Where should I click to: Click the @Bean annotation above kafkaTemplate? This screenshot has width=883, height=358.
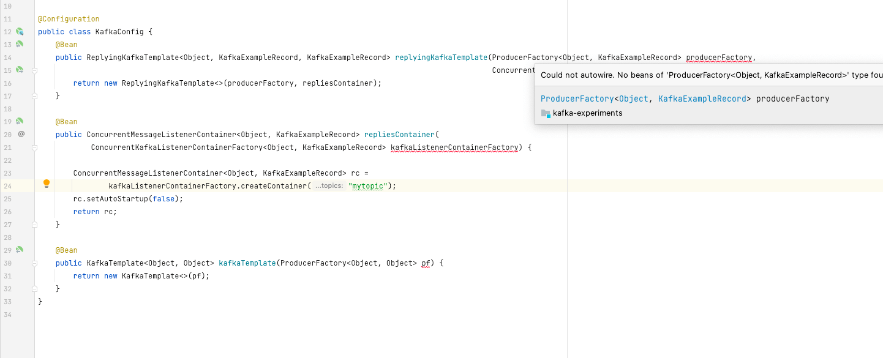tap(66, 250)
